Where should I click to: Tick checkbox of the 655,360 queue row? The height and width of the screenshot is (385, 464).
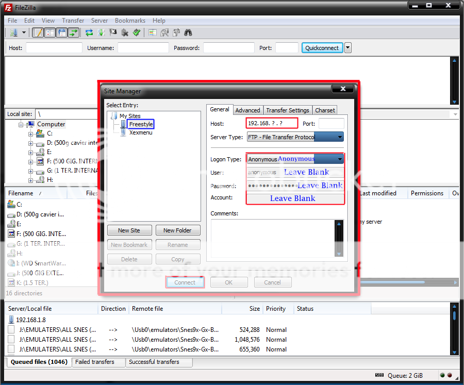[11, 349]
